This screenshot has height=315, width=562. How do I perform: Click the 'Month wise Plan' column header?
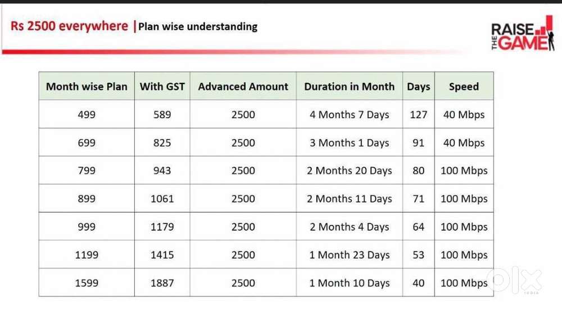click(x=87, y=87)
